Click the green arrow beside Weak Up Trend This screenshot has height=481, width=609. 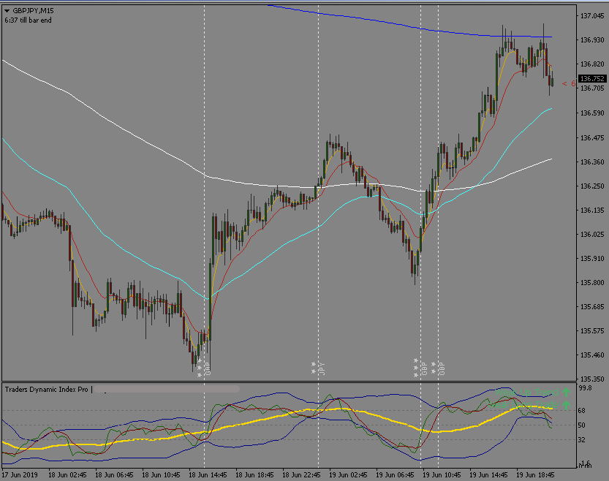pos(566,392)
